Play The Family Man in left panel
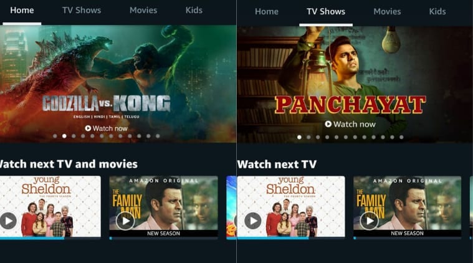 125,221
